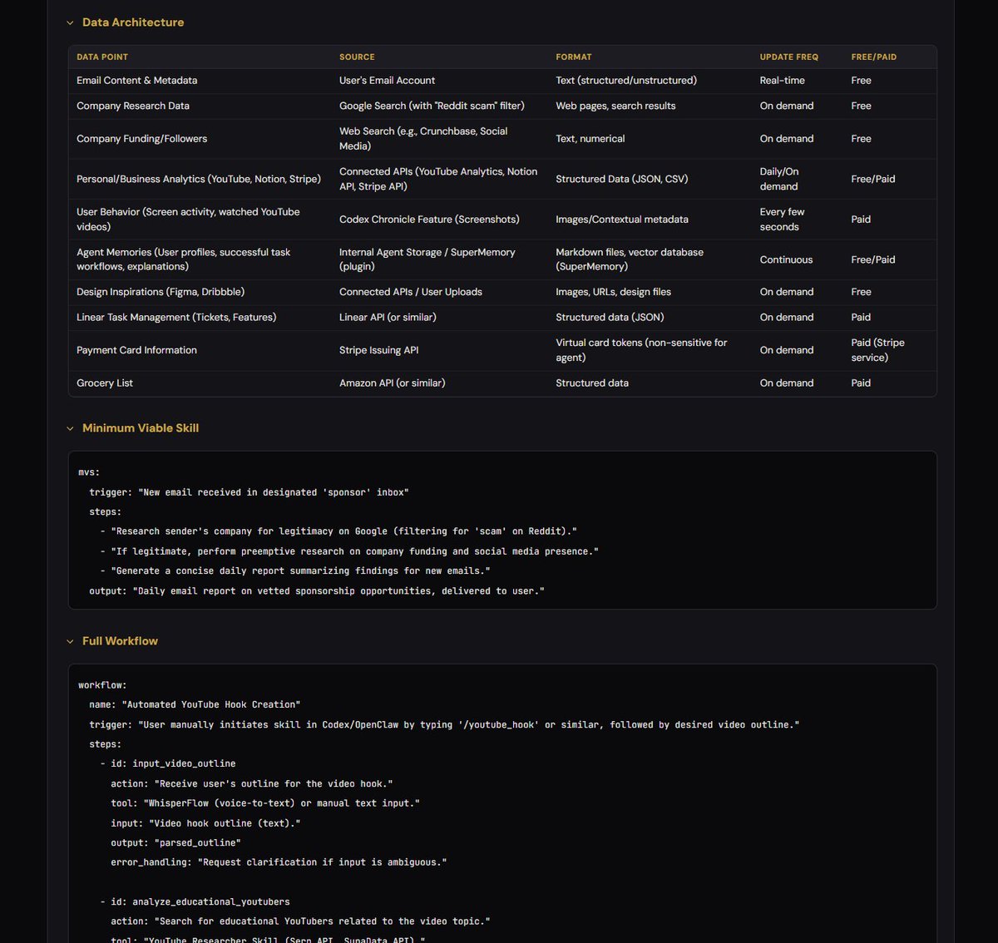Click the Data Architecture heading

133,22
